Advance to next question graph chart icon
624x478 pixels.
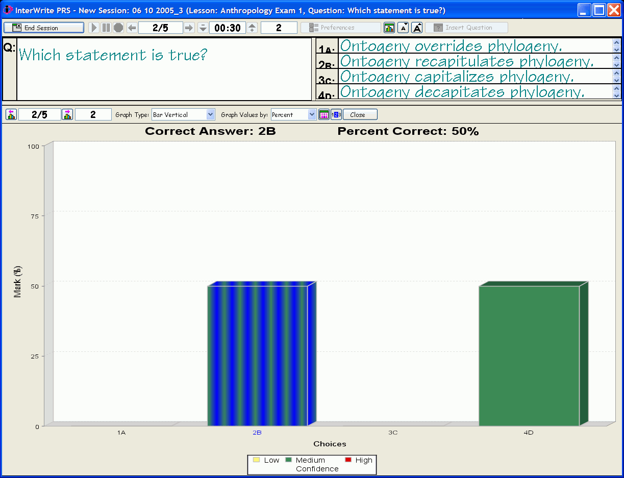click(x=67, y=114)
